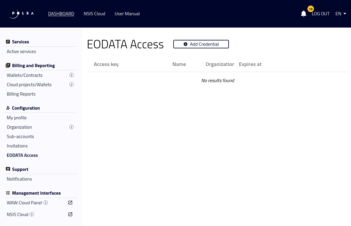Click the Support section icon
351x226 pixels.
click(x=8, y=169)
